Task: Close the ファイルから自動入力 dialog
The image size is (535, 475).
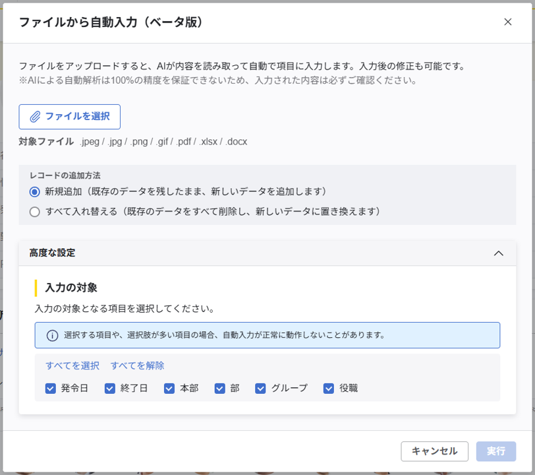Action: (x=508, y=22)
